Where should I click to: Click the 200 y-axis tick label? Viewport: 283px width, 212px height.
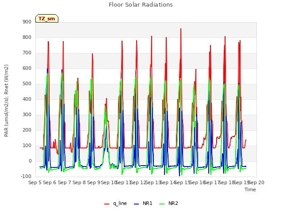point(27,130)
